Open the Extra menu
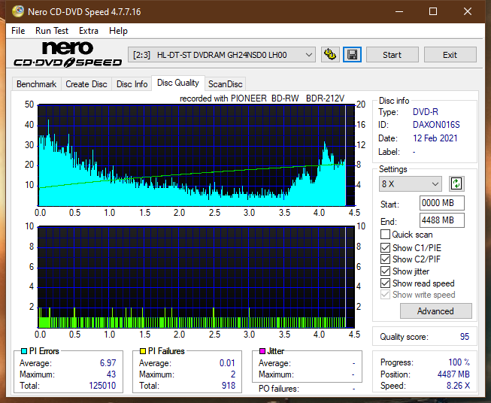This screenshot has height=403, width=491. coord(89,31)
